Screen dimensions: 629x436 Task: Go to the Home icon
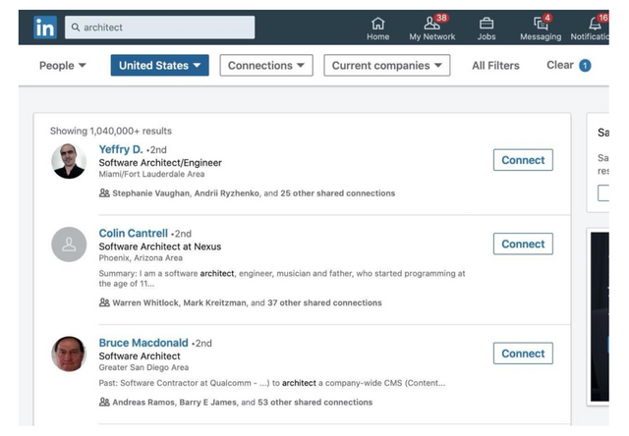click(x=377, y=24)
